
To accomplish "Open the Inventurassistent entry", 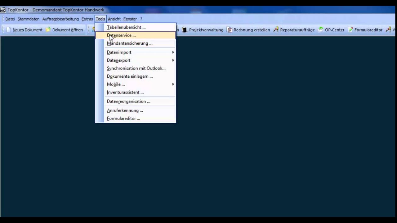I will pos(136,92).
